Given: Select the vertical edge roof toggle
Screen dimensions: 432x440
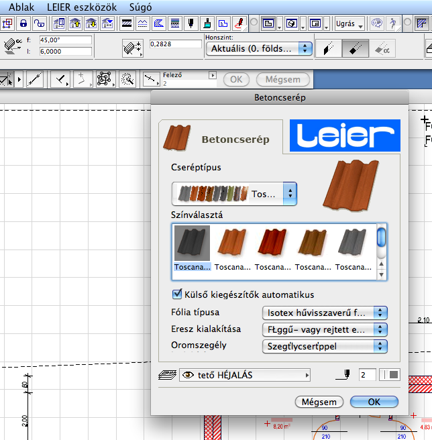Looking at the screenshot, I should click(329, 48).
